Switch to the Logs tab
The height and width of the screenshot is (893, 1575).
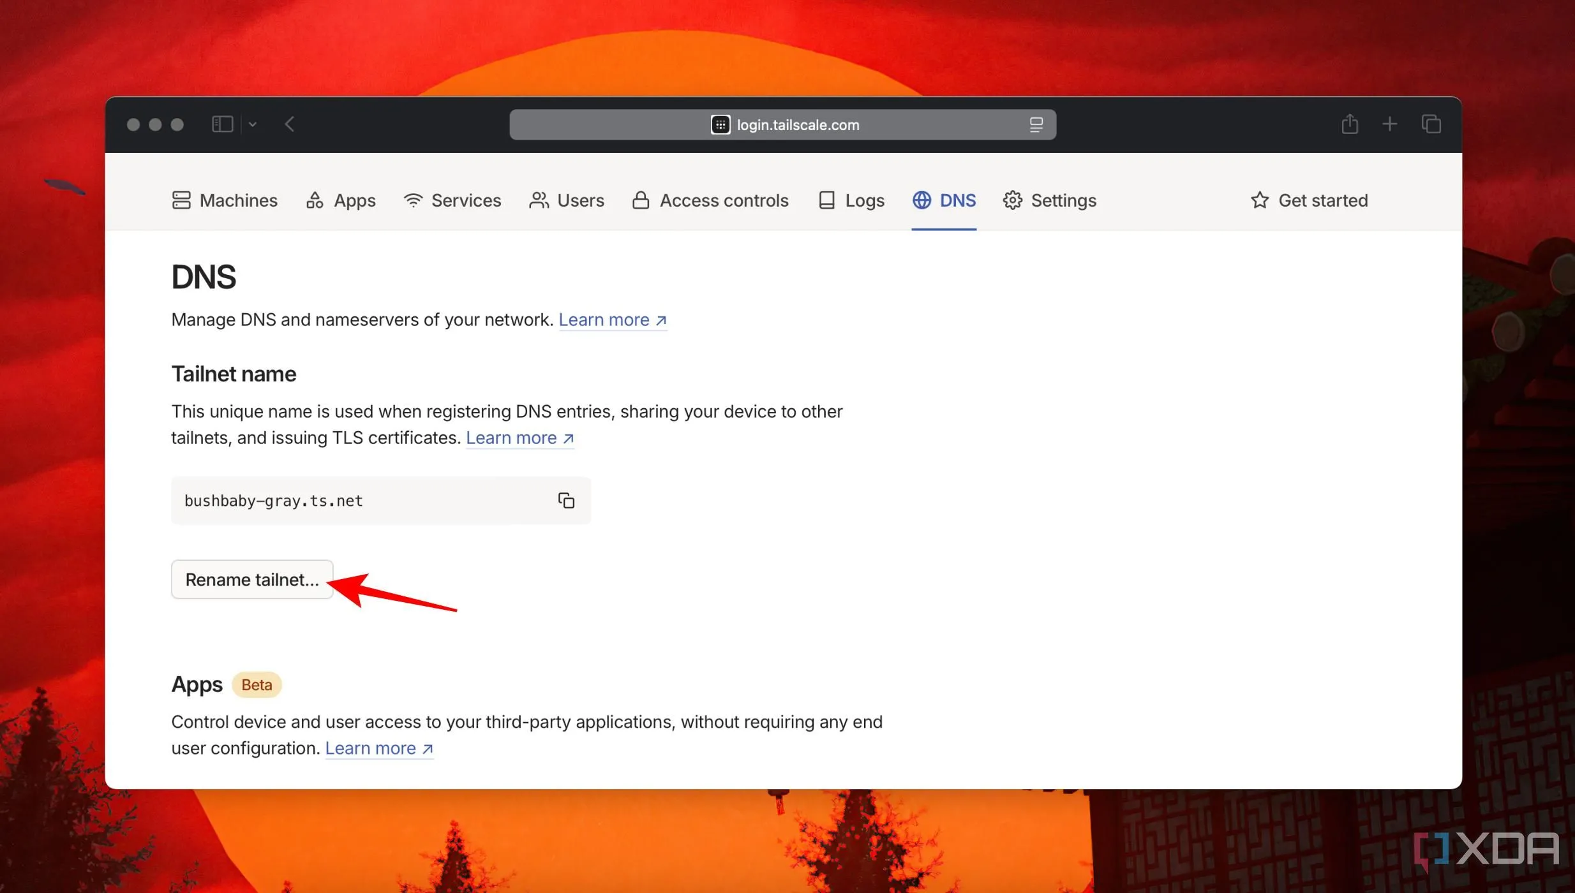click(x=851, y=200)
